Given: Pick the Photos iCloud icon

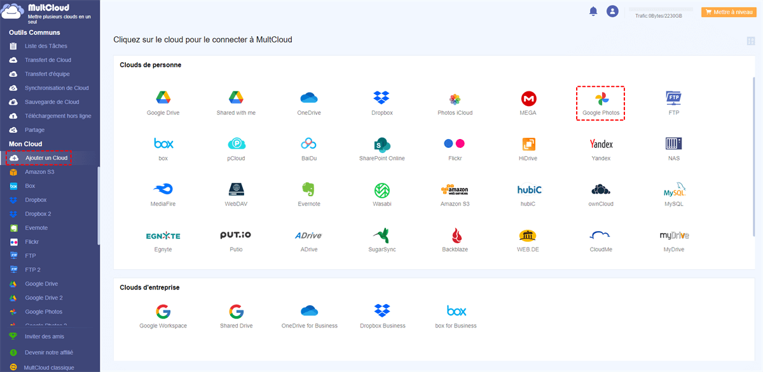Looking at the screenshot, I should point(455,99).
